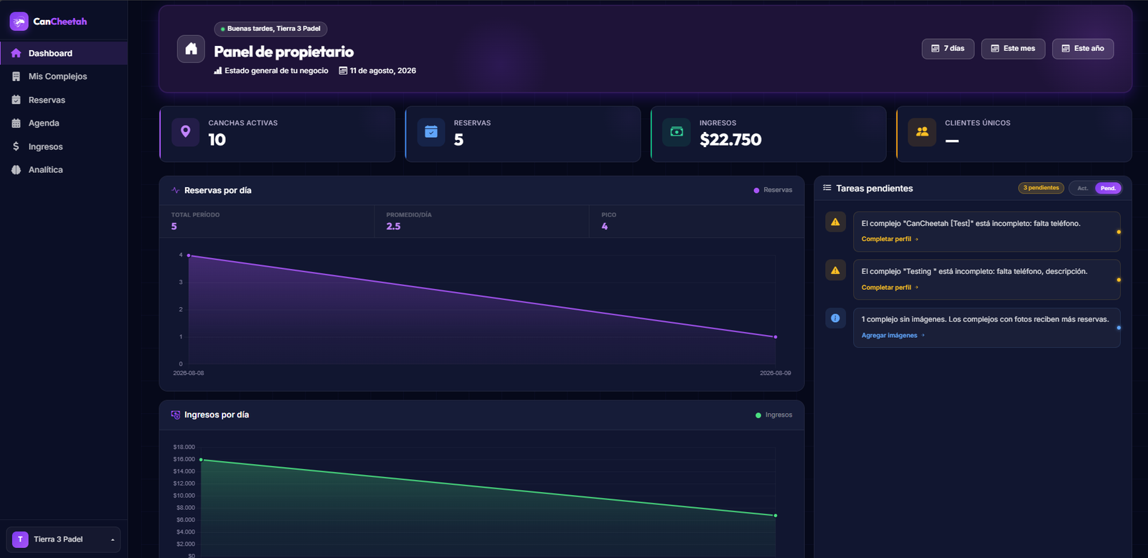Click the Canchas Activas value 10
The height and width of the screenshot is (558, 1148).
point(217,140)
